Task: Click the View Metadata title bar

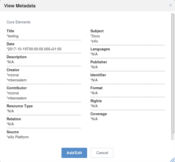Action: click(x=87, y=6)
